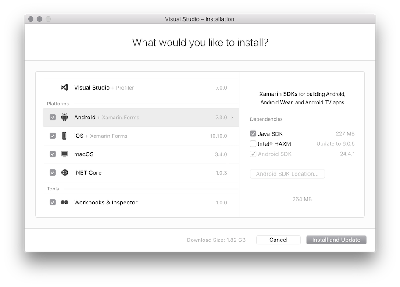Click Visual Studio version 7.0.0
This screenshot has width=400, height=287.
click(x=221, y=88)
